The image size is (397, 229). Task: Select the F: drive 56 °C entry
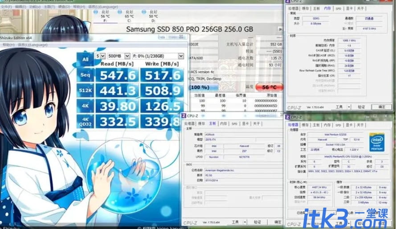(105, 16)
